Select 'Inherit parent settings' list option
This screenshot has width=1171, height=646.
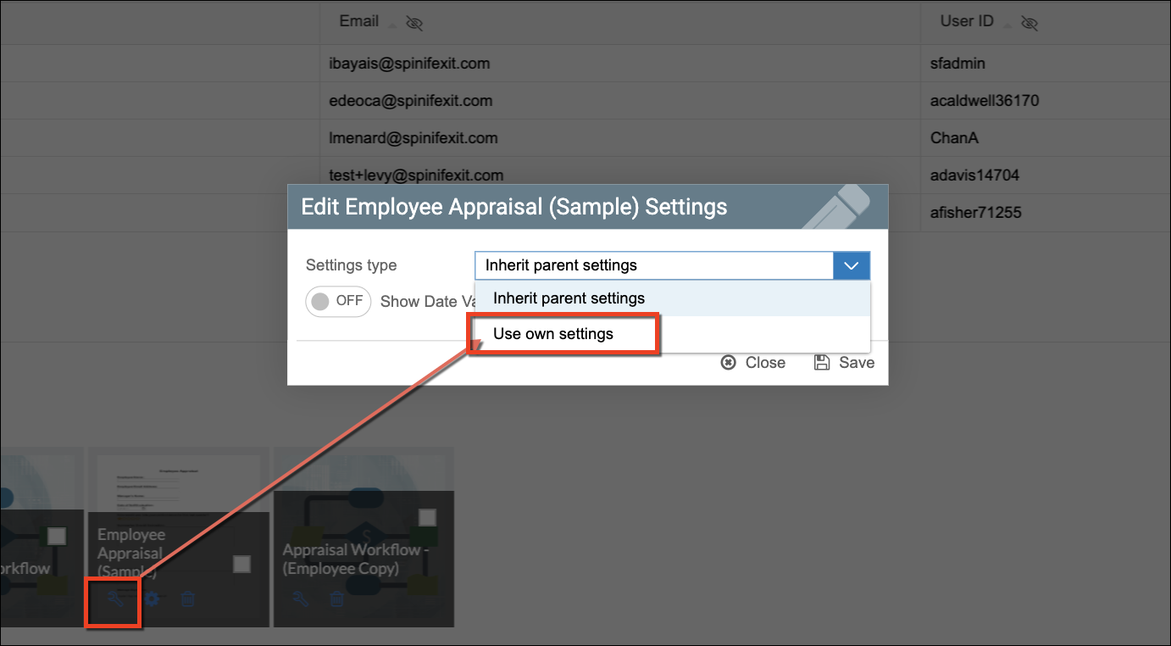569,298
